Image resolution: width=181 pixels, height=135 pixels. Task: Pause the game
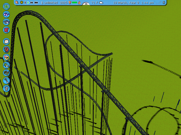[25, 3]
